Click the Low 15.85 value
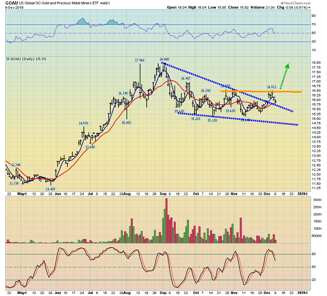Viewport: 327px width, 296px height. tap(217, 7)
